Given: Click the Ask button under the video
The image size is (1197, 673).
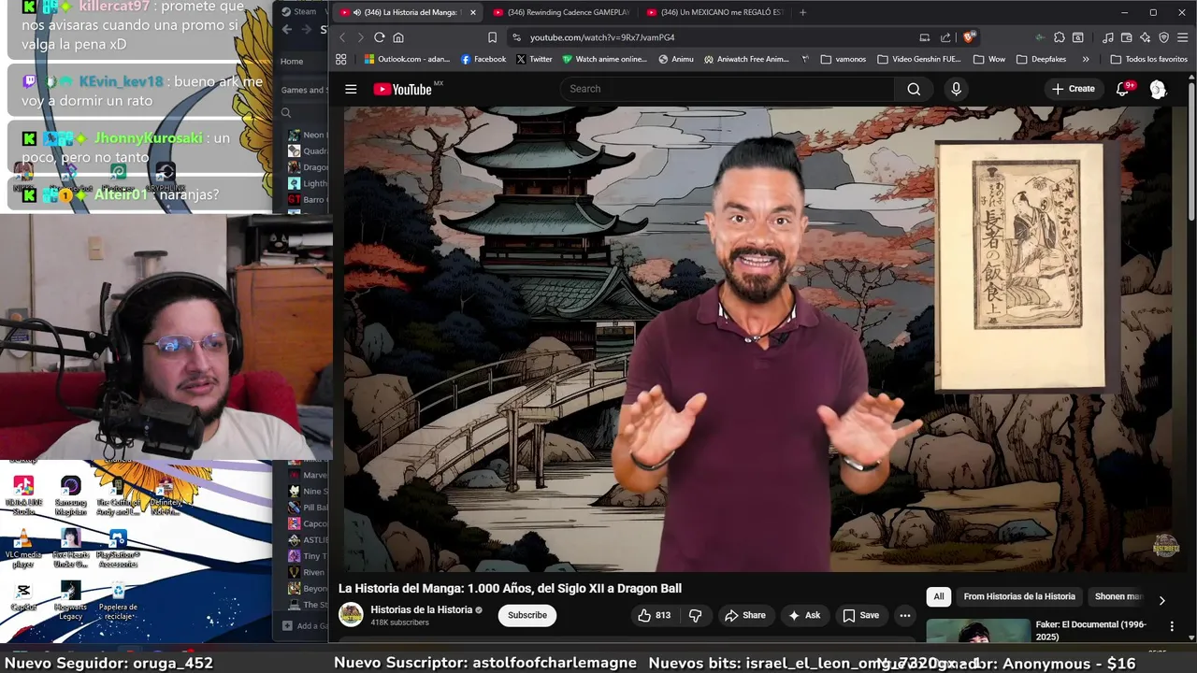Looking at the screenshot, I should 804,615.
